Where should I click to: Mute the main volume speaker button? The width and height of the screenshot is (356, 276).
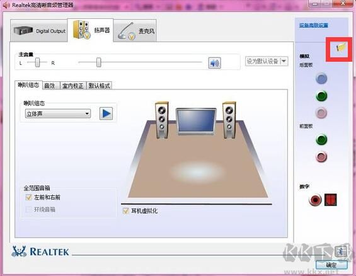[215, 63]
